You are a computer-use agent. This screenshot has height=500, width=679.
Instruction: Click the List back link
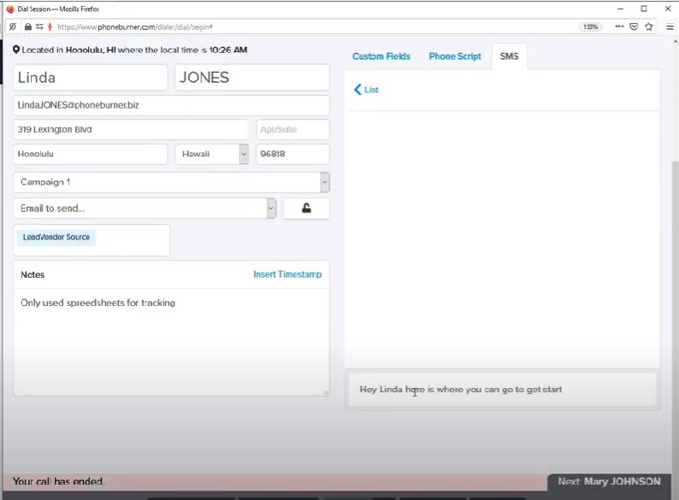tap(371, 90)
